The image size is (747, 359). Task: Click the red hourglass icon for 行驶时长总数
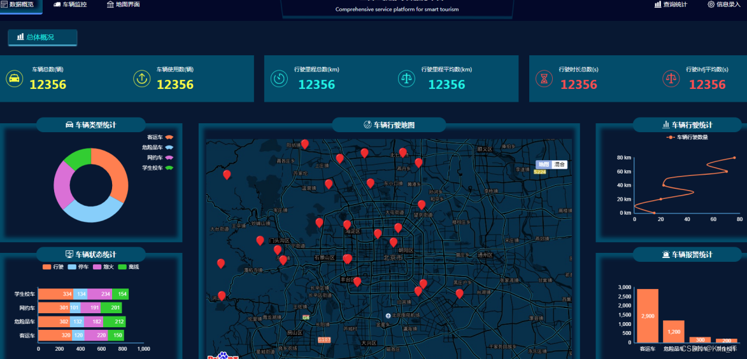tap(544, 78)
